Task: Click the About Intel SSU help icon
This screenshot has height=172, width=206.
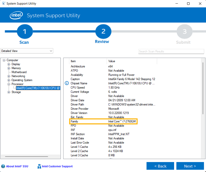Action: [x=3, y=166]
